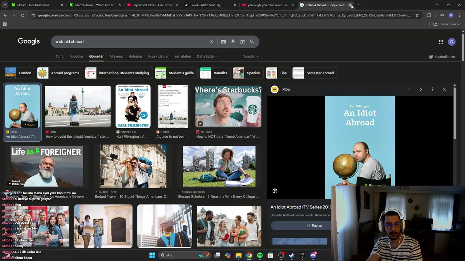Open Windows Start menu
465x261 pixels.
(x=152, y=255)
